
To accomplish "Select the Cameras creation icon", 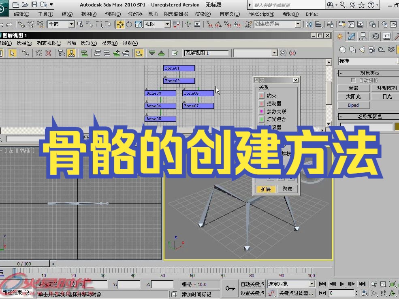I will click(371, 49).
